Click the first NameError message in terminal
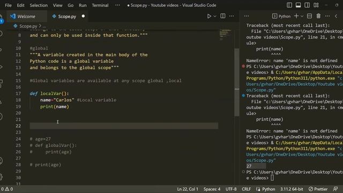The width and height of the screenshot is (343, 193). coord(292,61)
